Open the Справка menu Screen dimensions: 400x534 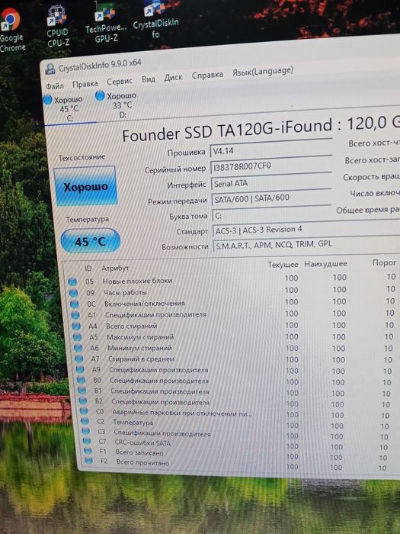pyautogui.click(x=207, y=75)
